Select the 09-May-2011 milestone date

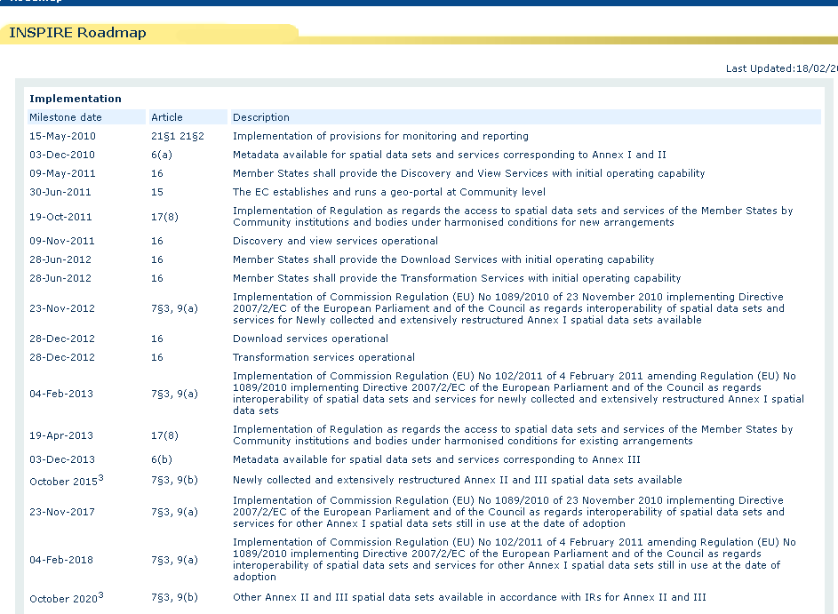[x=62, y=173]
